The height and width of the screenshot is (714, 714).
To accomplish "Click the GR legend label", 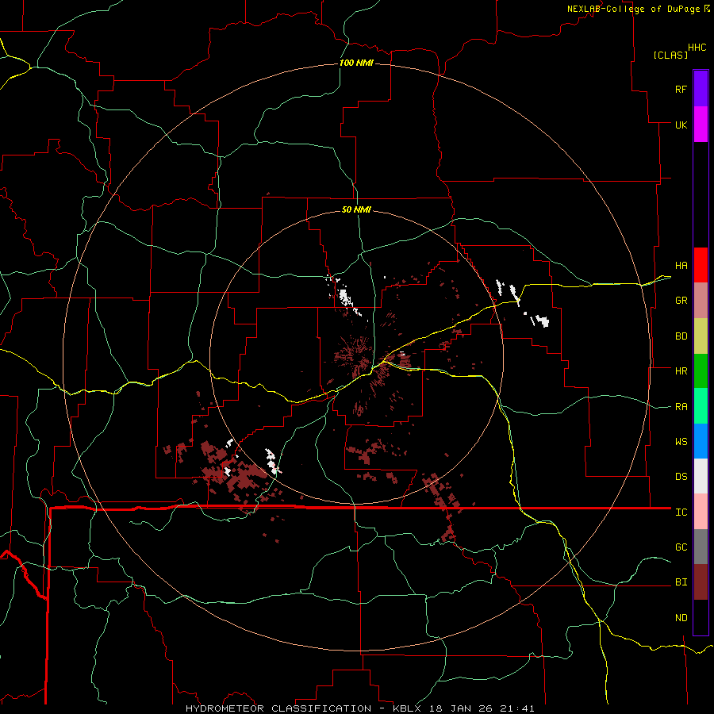I will tap(681, 301).
